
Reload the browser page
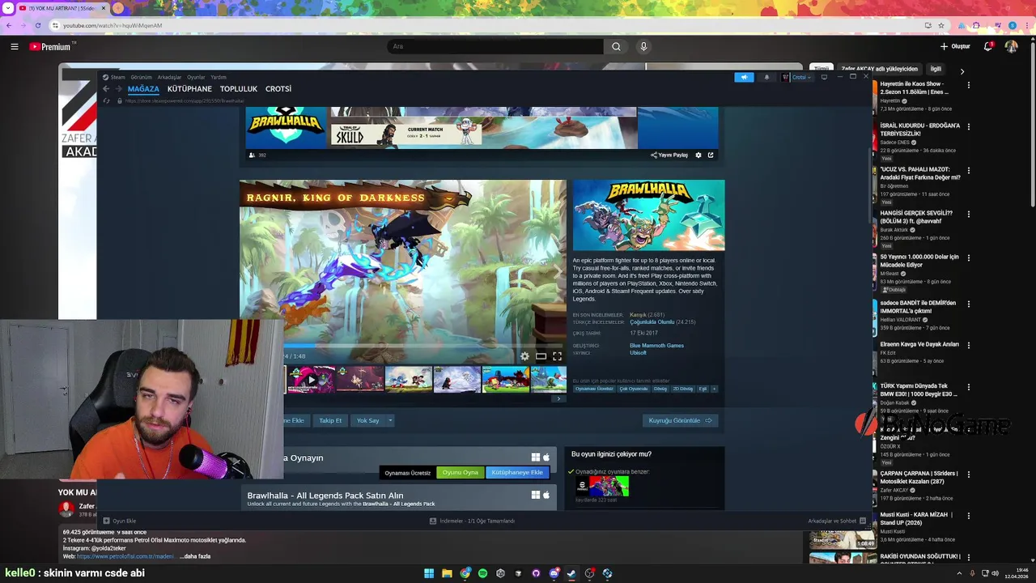click(37, 25)
